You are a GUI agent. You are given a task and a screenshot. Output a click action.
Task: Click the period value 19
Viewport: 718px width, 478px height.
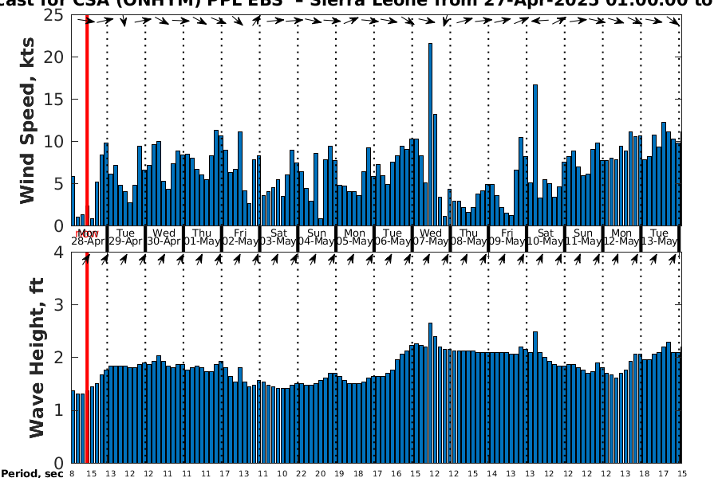coord(339,474)
